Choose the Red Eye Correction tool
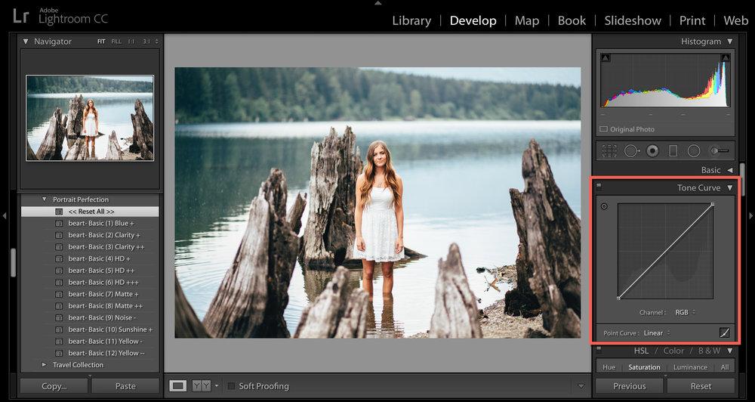The height and width of the screenshot is (402, 755). 652,150
